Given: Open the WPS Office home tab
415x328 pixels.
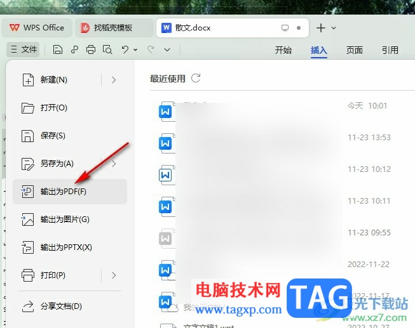Looking at the screenshot, I should point(37,28).
